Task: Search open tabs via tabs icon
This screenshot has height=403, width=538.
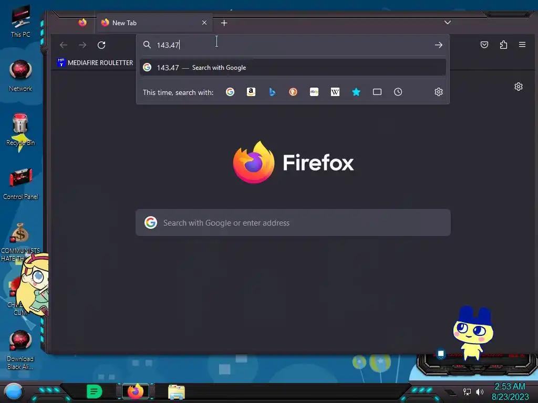Action: pyautogui.click(x=377, y=92)
